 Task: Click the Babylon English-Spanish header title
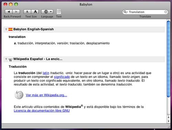click(x=33, y=29)
